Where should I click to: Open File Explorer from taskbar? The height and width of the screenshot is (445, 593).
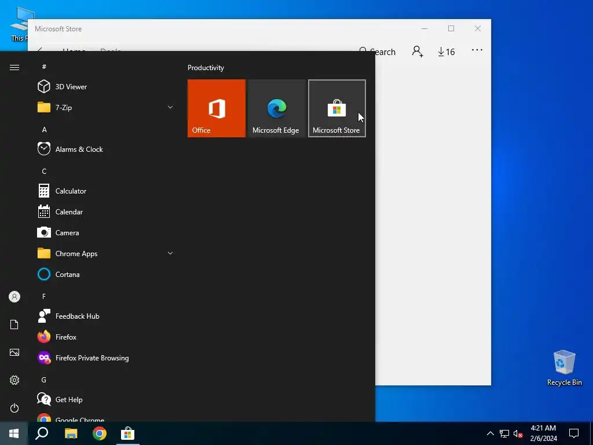[x=71, y=433]
